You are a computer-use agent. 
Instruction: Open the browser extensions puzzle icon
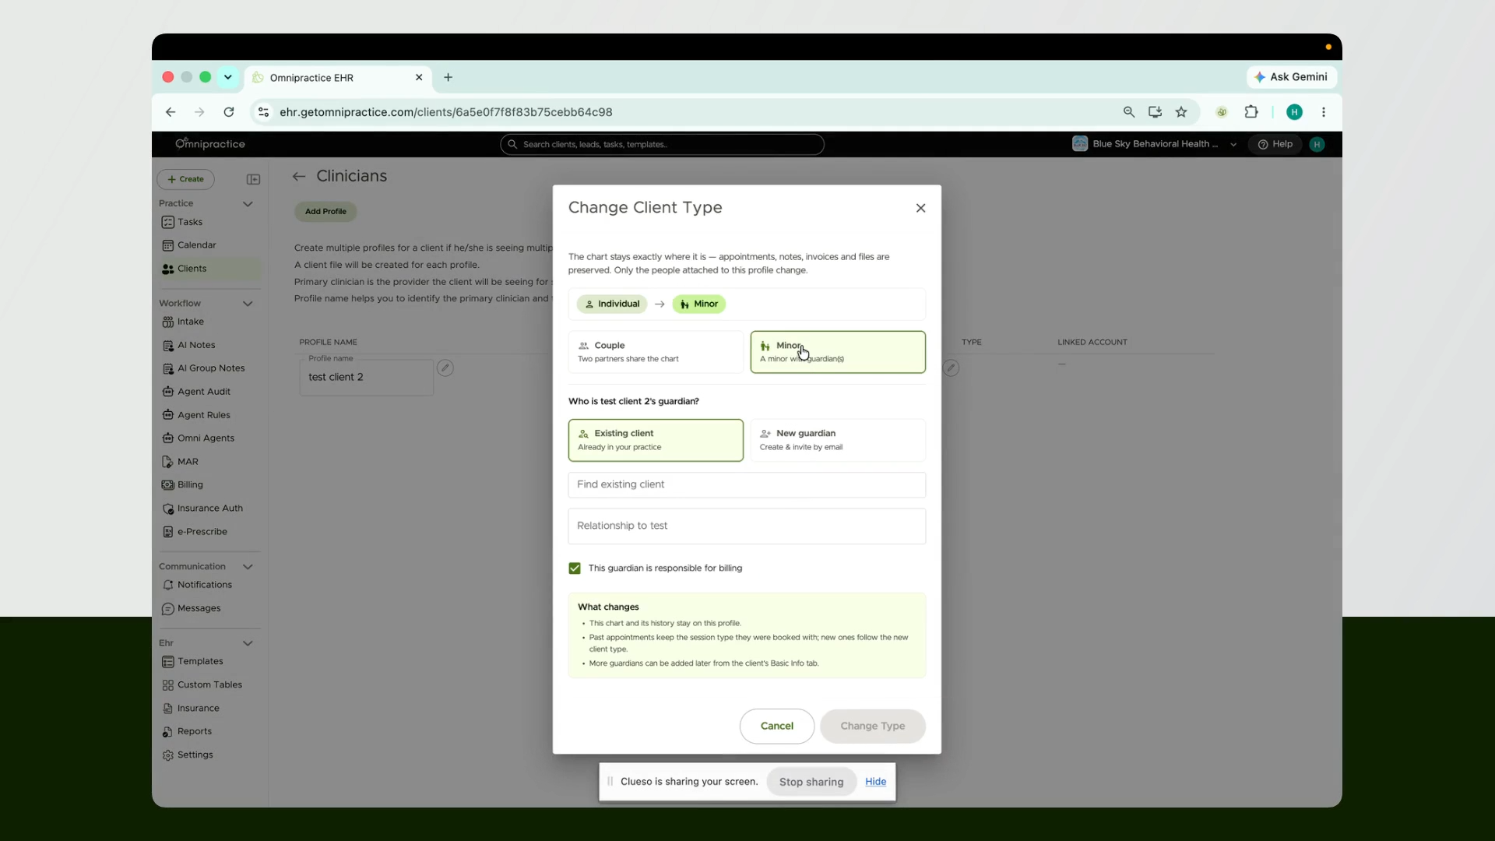click(1251, 112)
